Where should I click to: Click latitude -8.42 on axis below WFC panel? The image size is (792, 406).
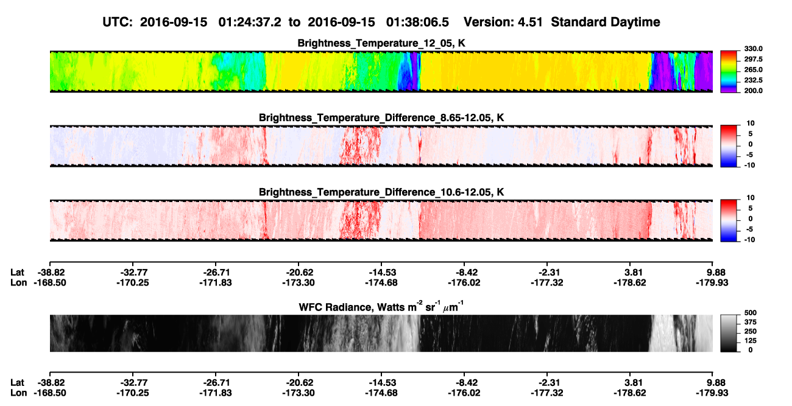tap(464, 383)
